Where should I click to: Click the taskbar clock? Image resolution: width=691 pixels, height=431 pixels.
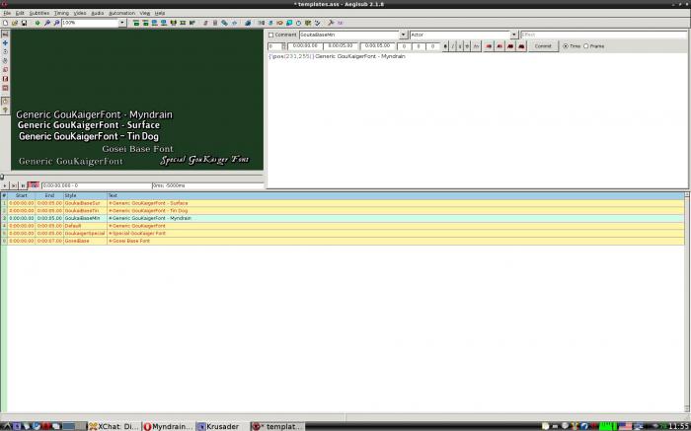click(679, 426)
